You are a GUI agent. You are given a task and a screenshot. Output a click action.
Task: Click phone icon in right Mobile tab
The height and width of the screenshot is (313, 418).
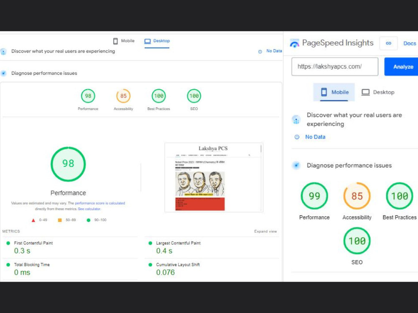click(x=324, y=92)
